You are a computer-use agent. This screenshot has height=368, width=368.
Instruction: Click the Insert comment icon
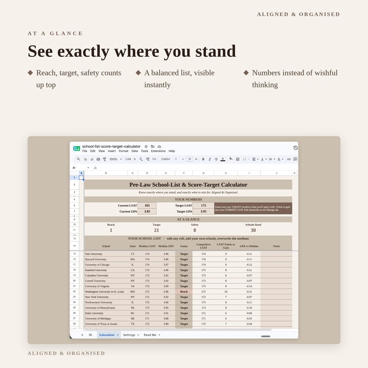tap(296, 159)
